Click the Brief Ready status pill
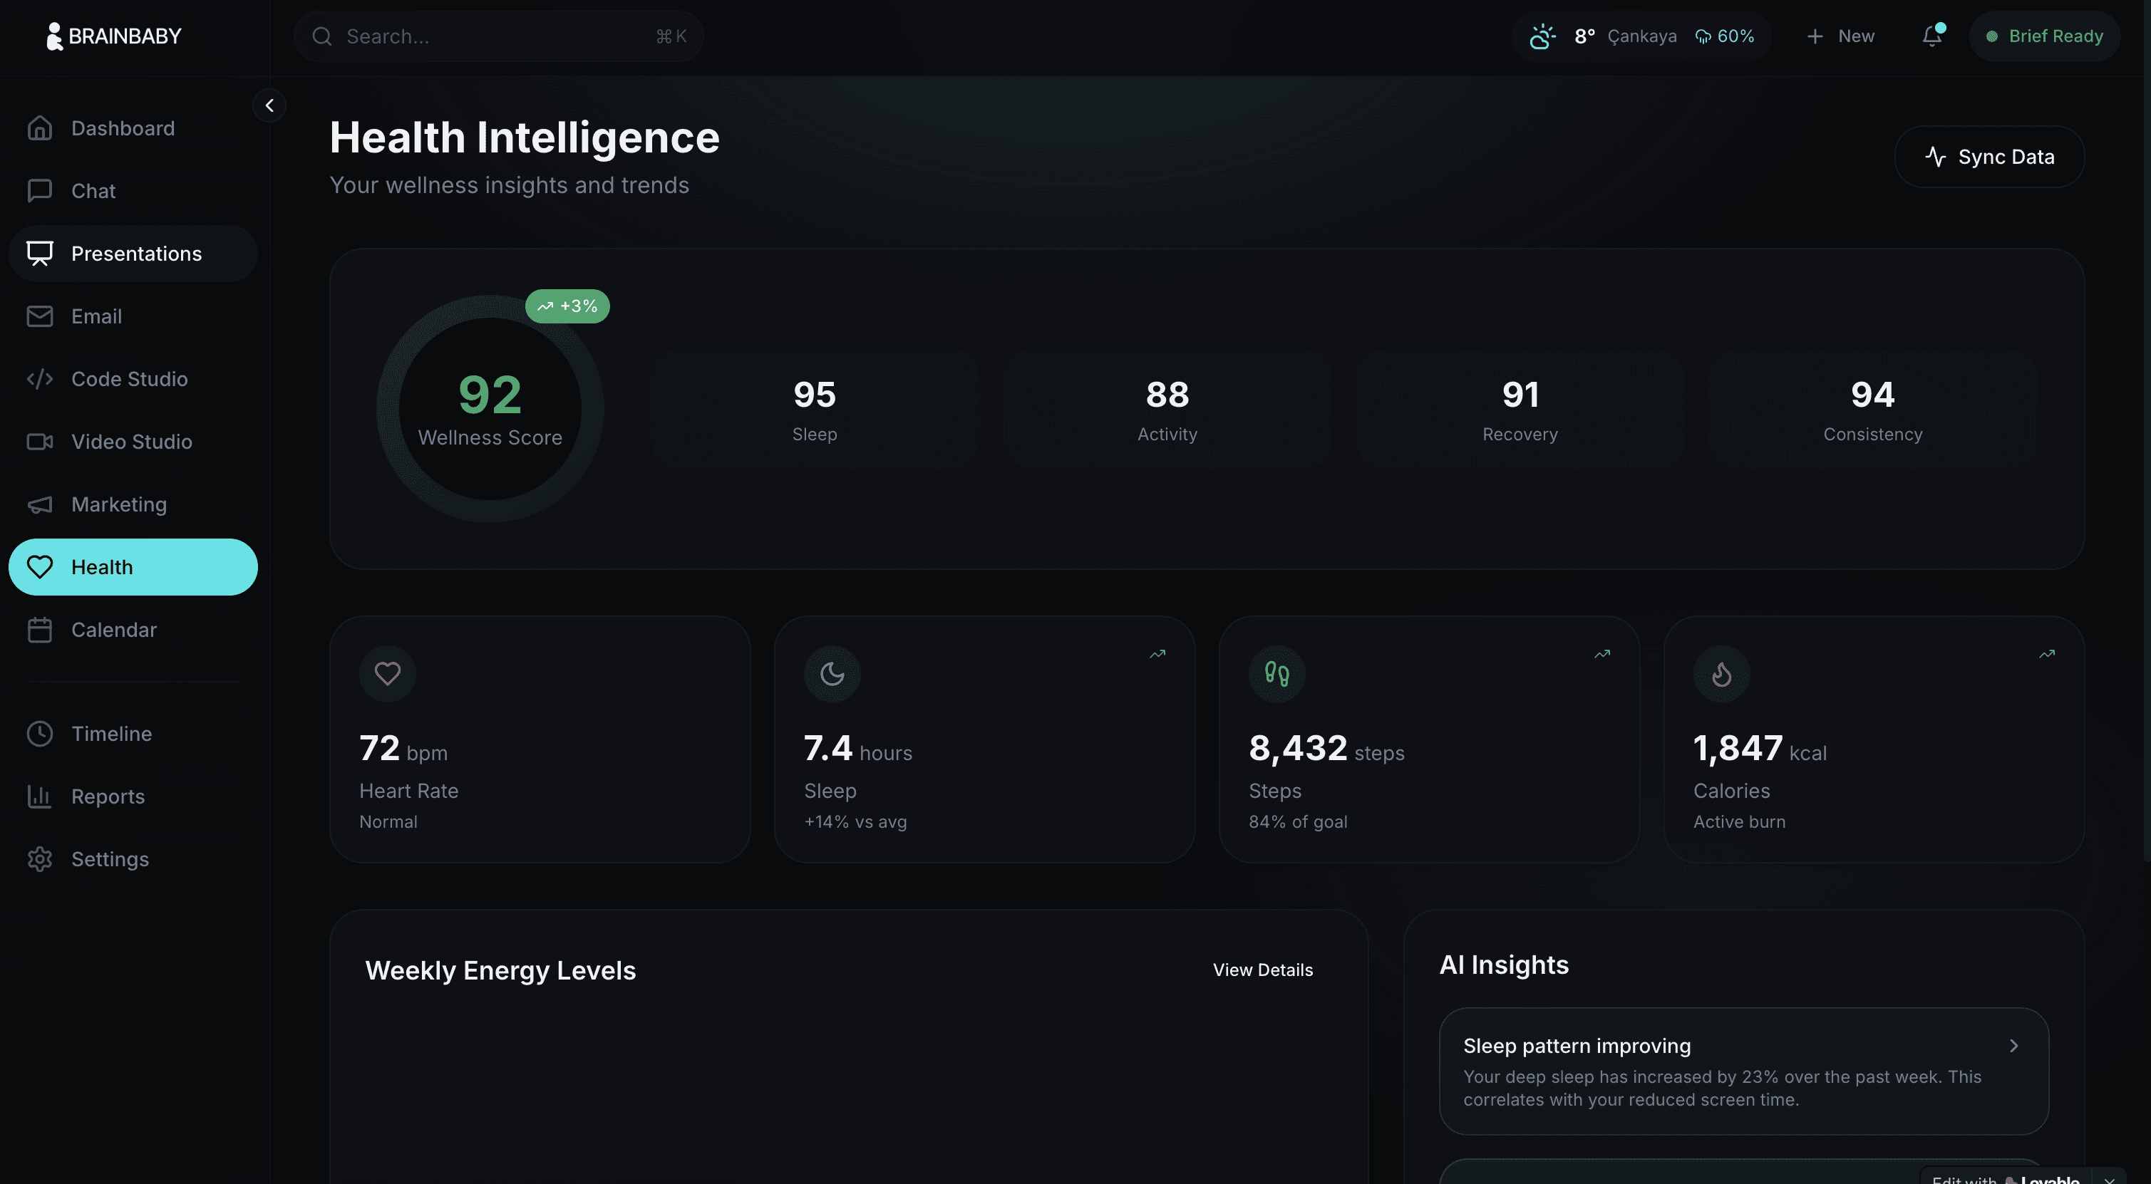2151x1184 pixels. click(2044, 36)
